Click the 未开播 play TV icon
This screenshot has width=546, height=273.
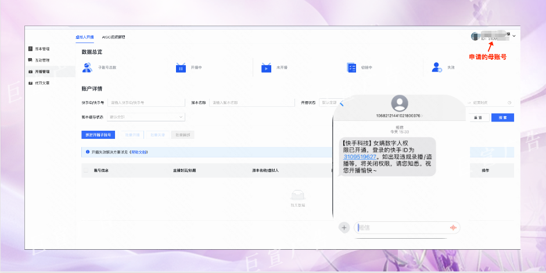(x=266, y=67)
